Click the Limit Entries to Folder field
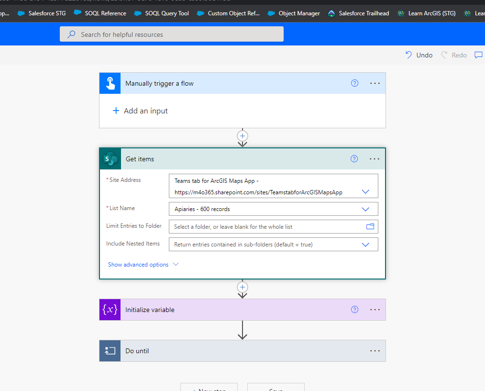Screen dimensions: 485x391 (274, 227)
